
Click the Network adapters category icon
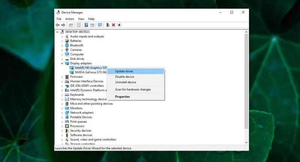[x=67, y=113]
